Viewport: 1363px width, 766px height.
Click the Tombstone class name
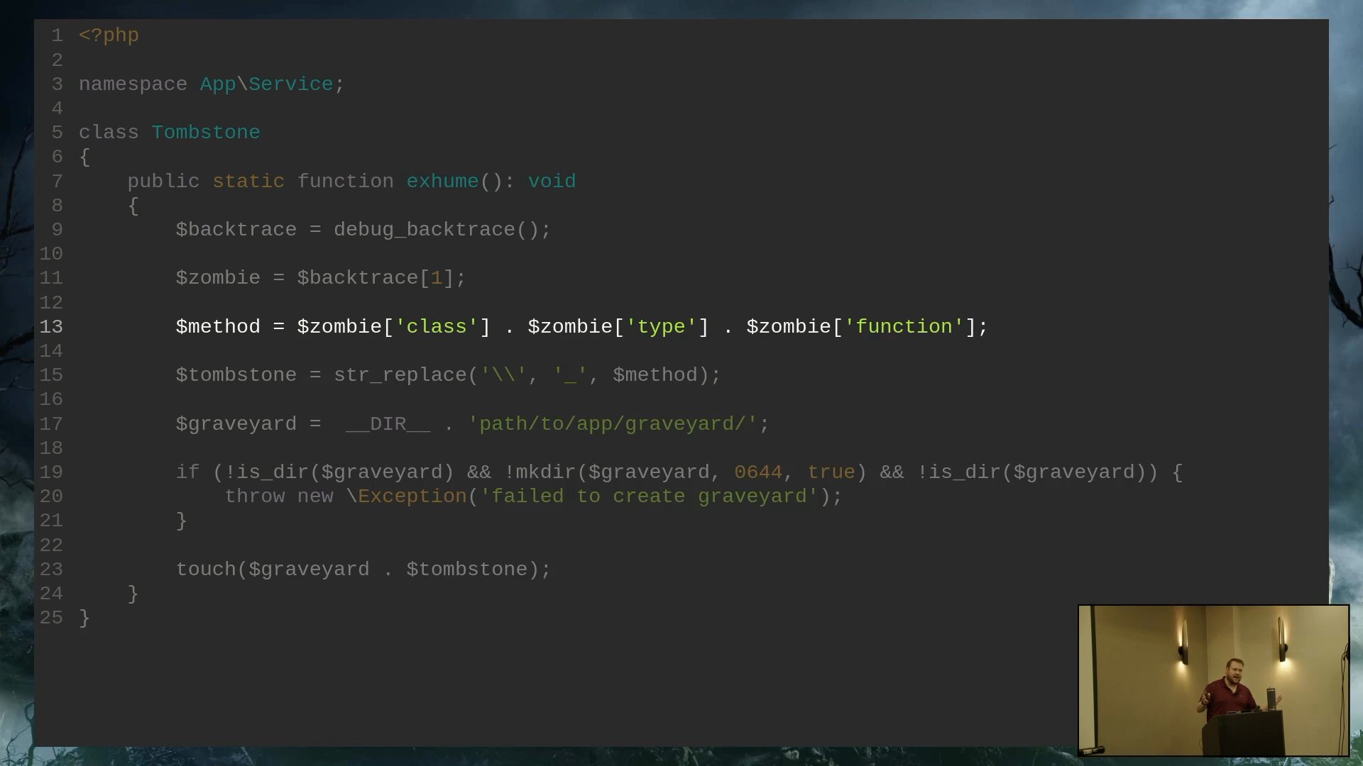point(205,133)
